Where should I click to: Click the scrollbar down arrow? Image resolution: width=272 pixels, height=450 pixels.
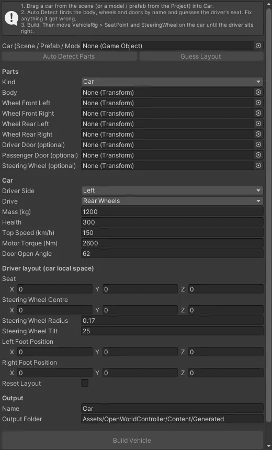tap(268, 446)
